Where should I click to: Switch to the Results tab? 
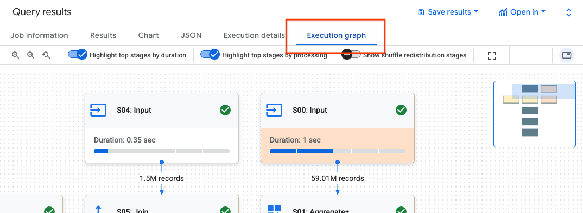(103, 36)
